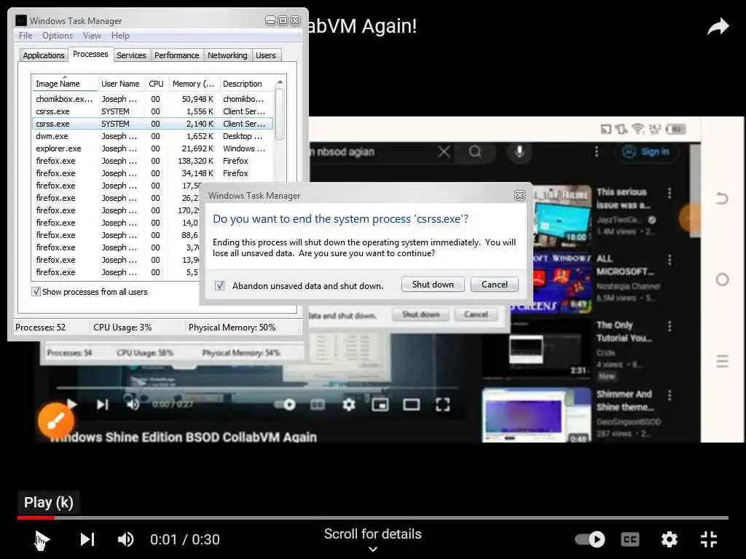Open outer player settings gear
Viewport: 746px width, 559px height.
669,539
